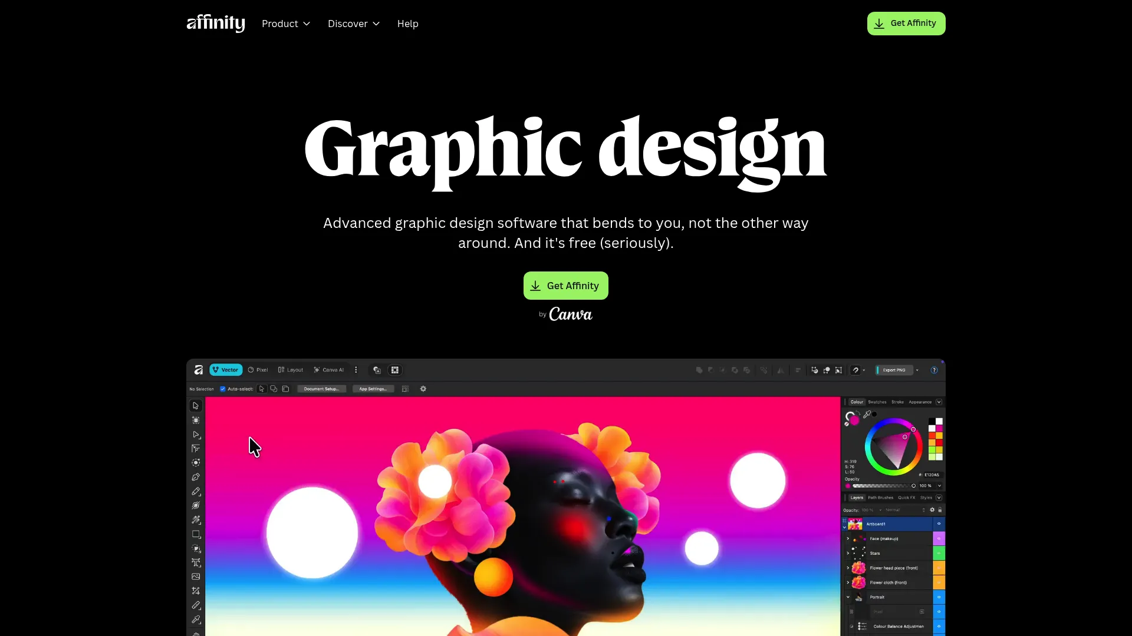Image resolution: width=1132 pixels, height=636 pixels.
Task: Open the Discover dropdown menu
Action: pos(354,24)
